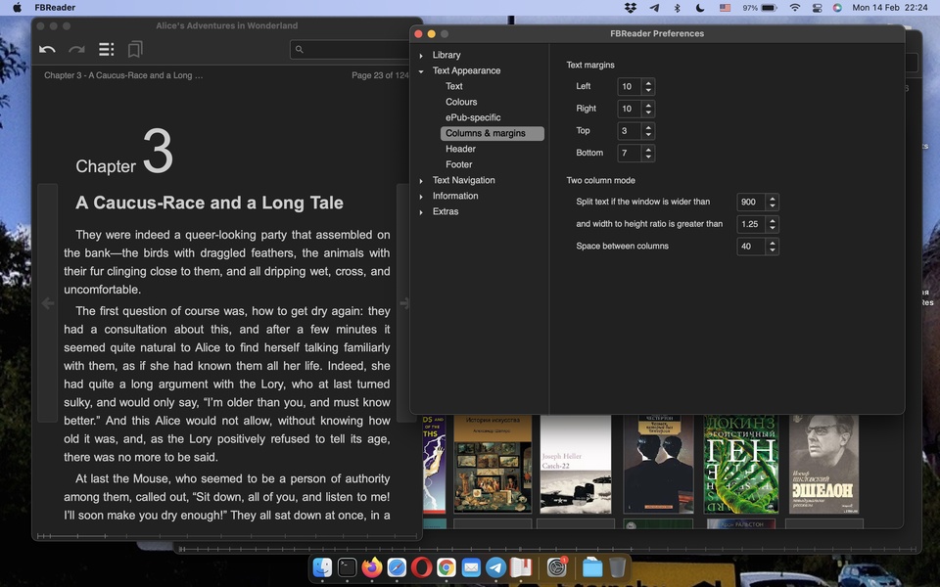Go to previous page with left arrow
Image resolution: width=940 pixels, height=587 pixels.
pos(47,303)
